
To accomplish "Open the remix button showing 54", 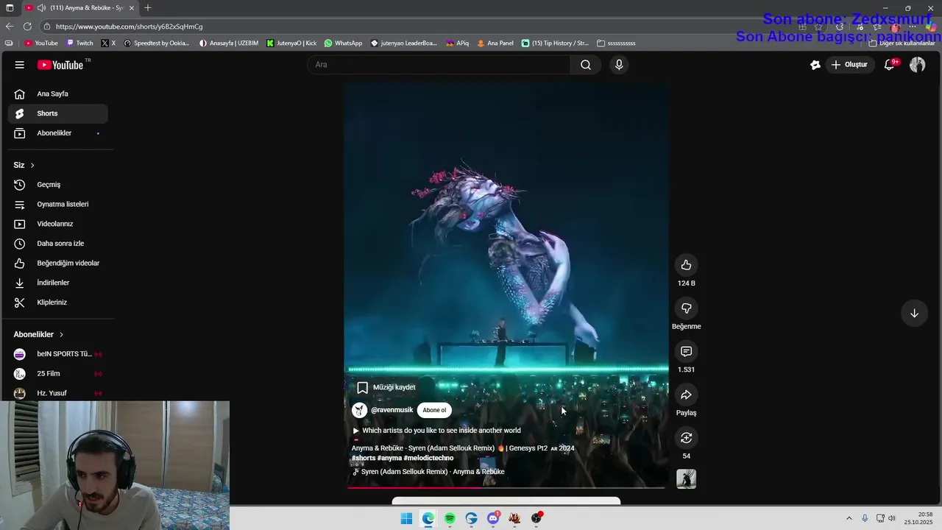I will pos(686,438).
